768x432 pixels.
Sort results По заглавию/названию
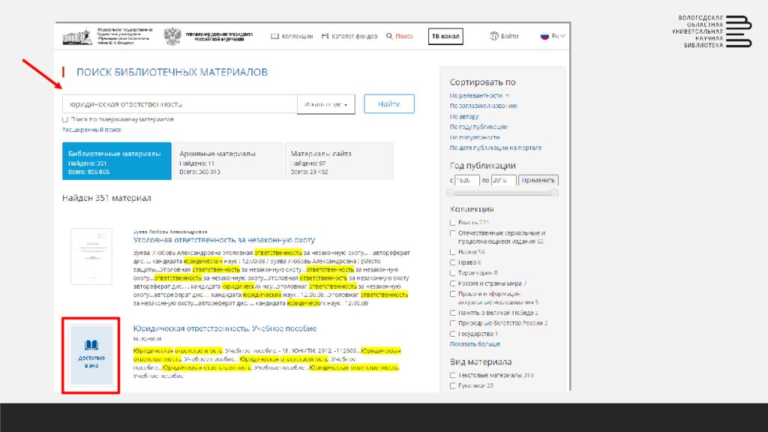click(x=484, y=106)
